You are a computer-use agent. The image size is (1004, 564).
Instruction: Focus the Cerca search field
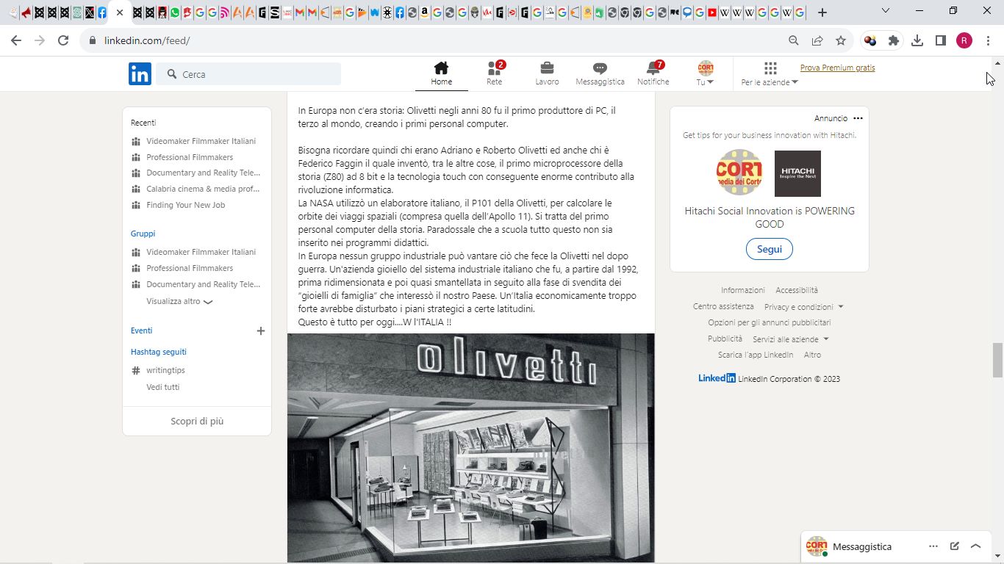(248, 74)
